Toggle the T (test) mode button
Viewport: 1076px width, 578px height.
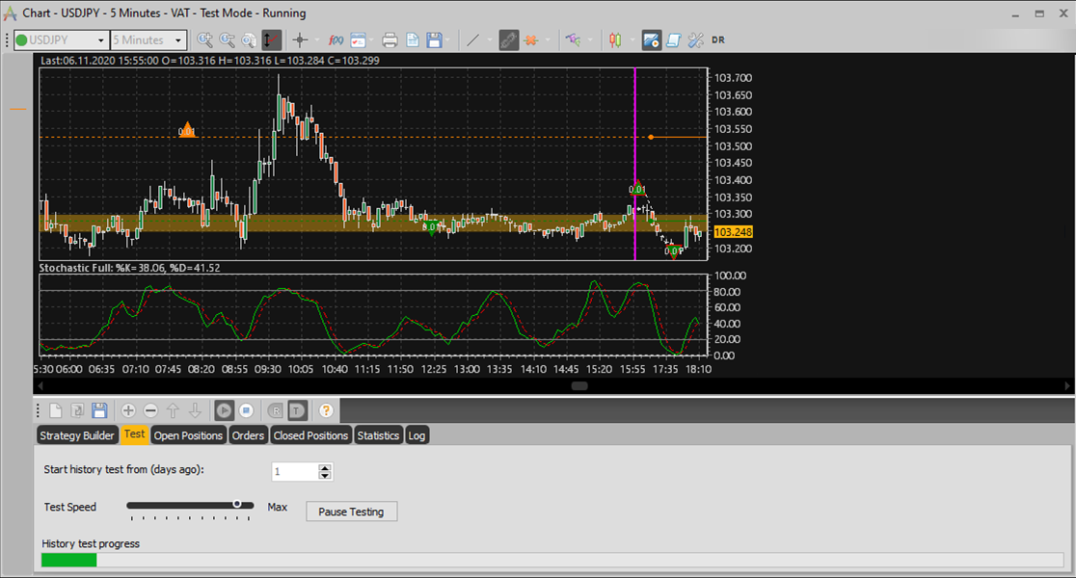(x=296, y=410)
